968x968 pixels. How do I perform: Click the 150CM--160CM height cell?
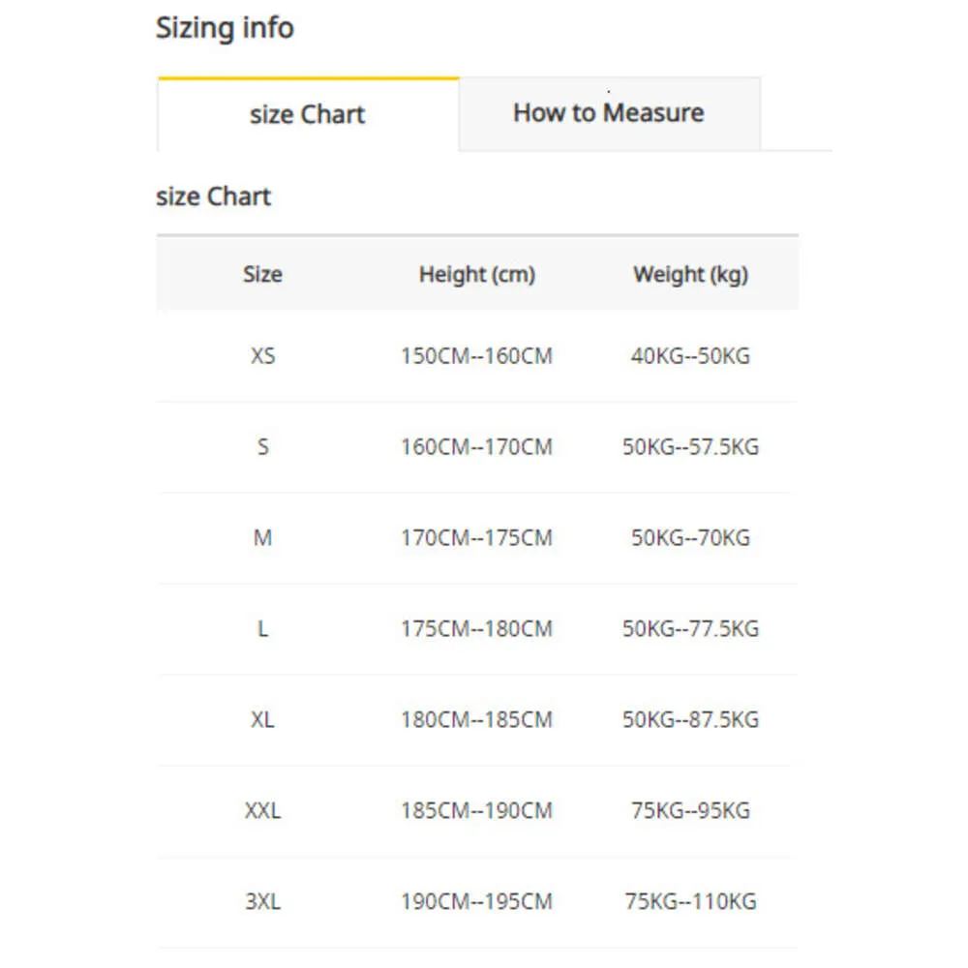476,356
